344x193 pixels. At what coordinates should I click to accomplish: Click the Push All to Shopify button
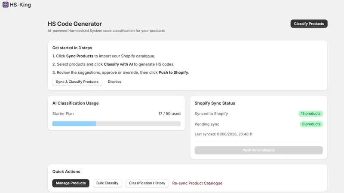point(258,150)
